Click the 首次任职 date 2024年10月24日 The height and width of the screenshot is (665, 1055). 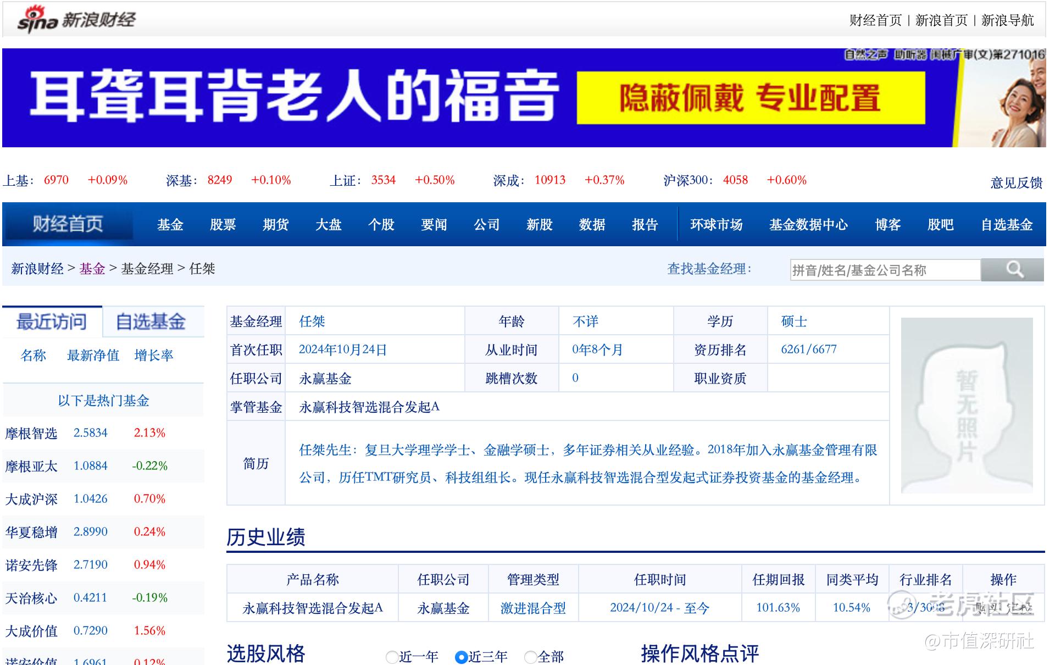tap(343, 350)
